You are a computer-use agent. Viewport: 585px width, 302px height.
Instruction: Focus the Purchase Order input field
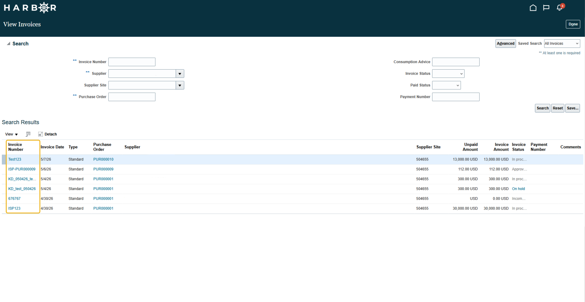click(132, 97)
